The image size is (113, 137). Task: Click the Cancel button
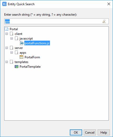[x=90, y=133]
